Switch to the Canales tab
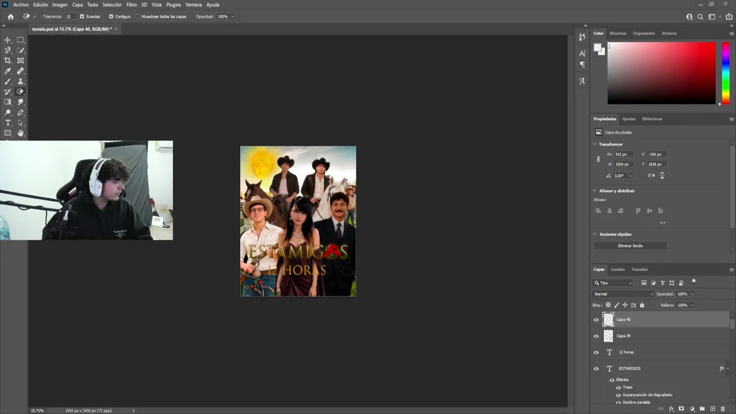Viewport: 736px width, 414px height. click(618, 270)
